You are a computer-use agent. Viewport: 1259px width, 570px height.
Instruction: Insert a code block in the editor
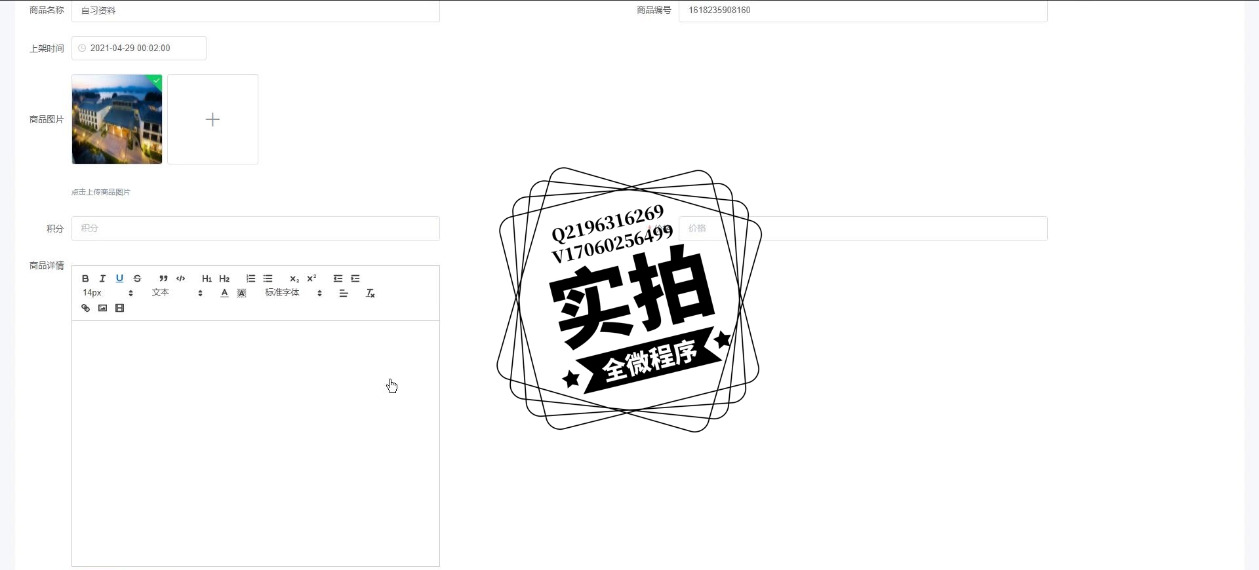pyautogui.click(x=181, y=278)
